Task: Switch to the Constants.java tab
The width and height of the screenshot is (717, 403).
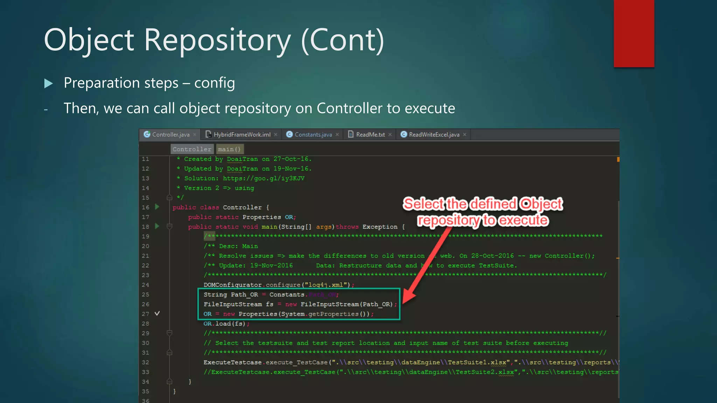Action: click(x=313, y=135)
